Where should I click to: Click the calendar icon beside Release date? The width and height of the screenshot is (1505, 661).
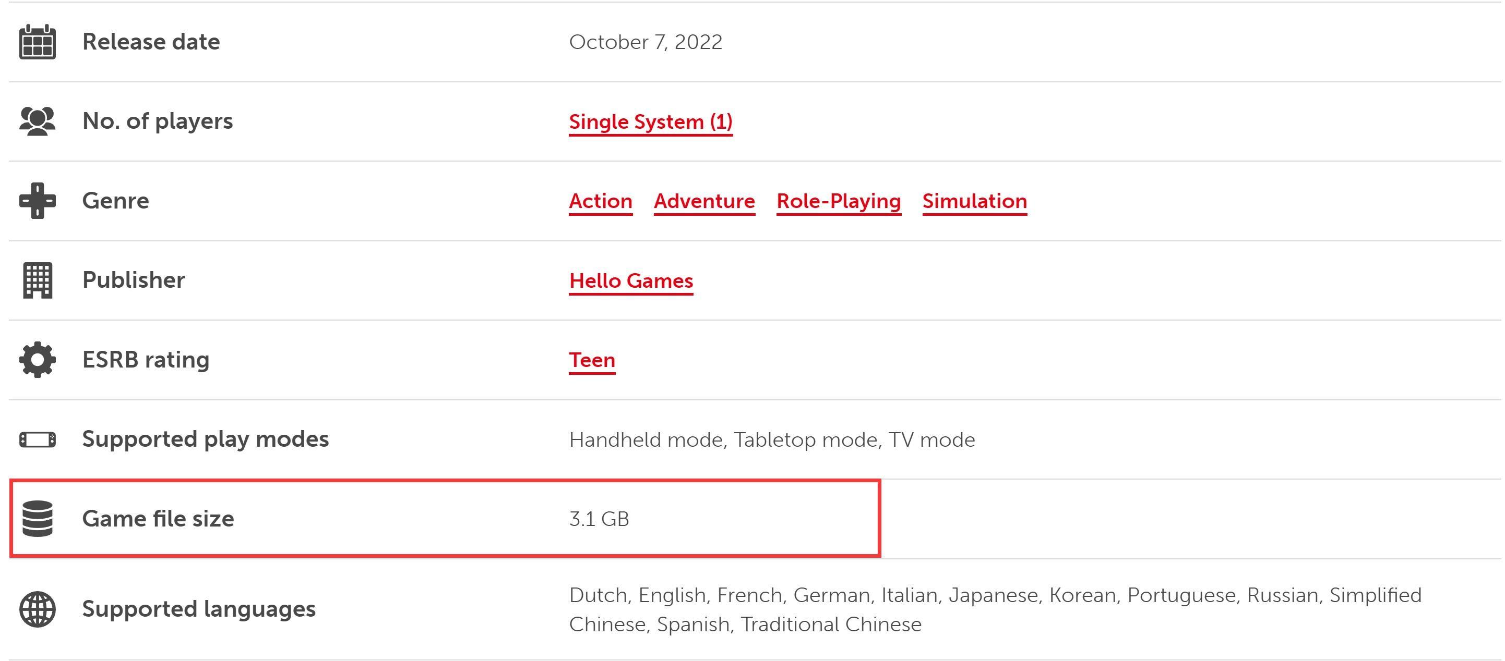38,42
